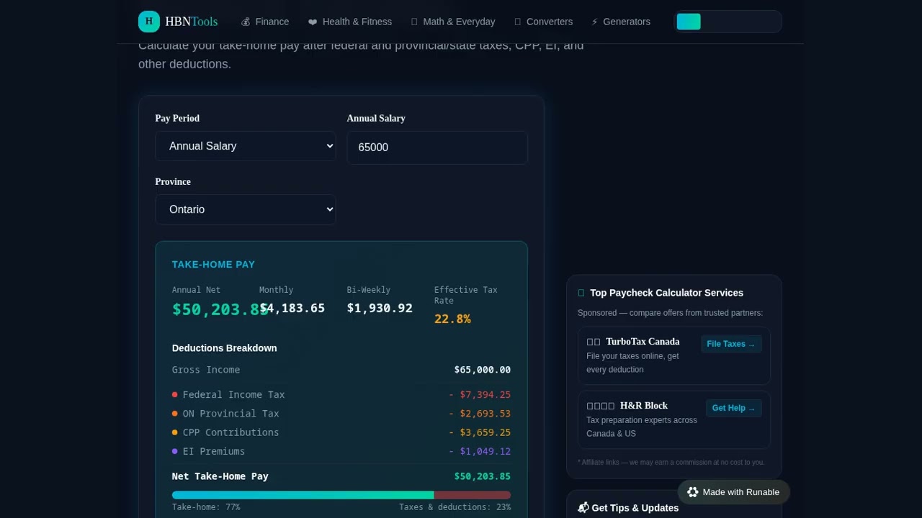The image size is (922, 518).
Task: Click the Take-home: 77% label
Action: (x=206, y=507)
